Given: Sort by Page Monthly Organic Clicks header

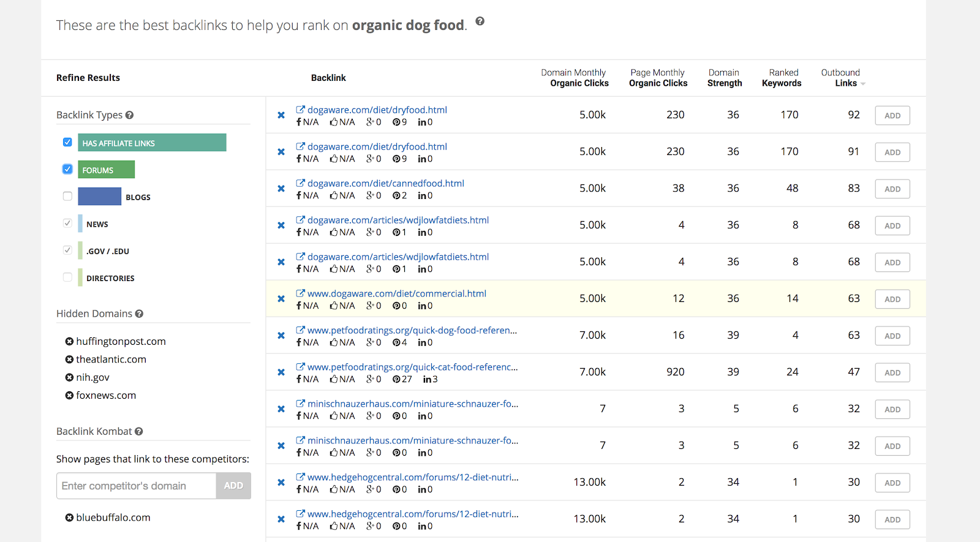Looking at the screenshot, I should coord(658,78).
